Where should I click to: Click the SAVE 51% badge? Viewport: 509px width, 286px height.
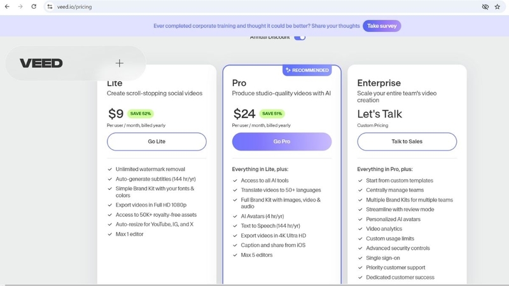click(272, 114)
